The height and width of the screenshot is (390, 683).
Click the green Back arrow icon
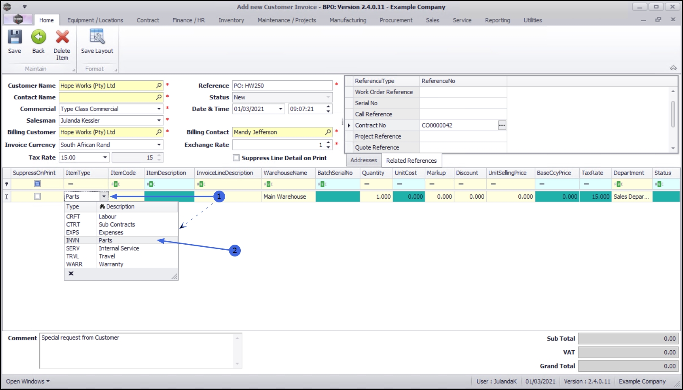point(39,37)
